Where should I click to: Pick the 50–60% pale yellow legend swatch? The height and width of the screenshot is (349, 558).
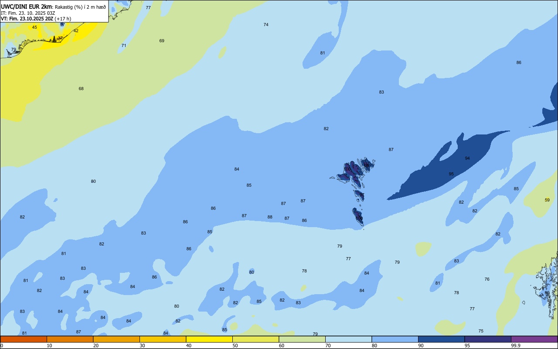[x=255, y=339]
